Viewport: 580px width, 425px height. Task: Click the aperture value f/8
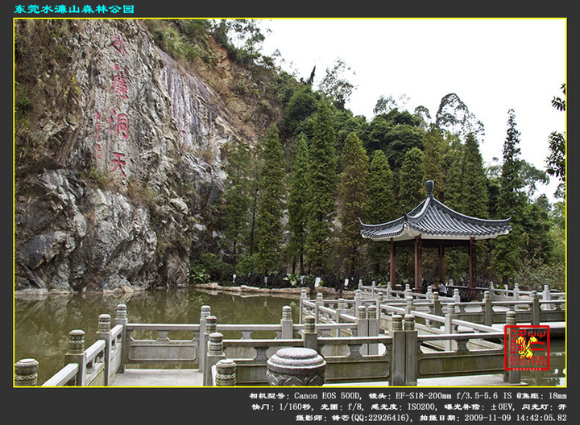355,407
